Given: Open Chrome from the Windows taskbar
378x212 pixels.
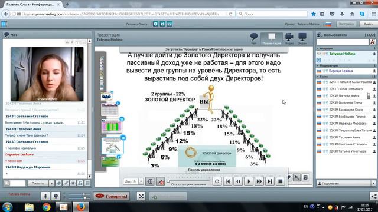Looking at the screenshot, I should pyautogui.click(x=47, y=207).
